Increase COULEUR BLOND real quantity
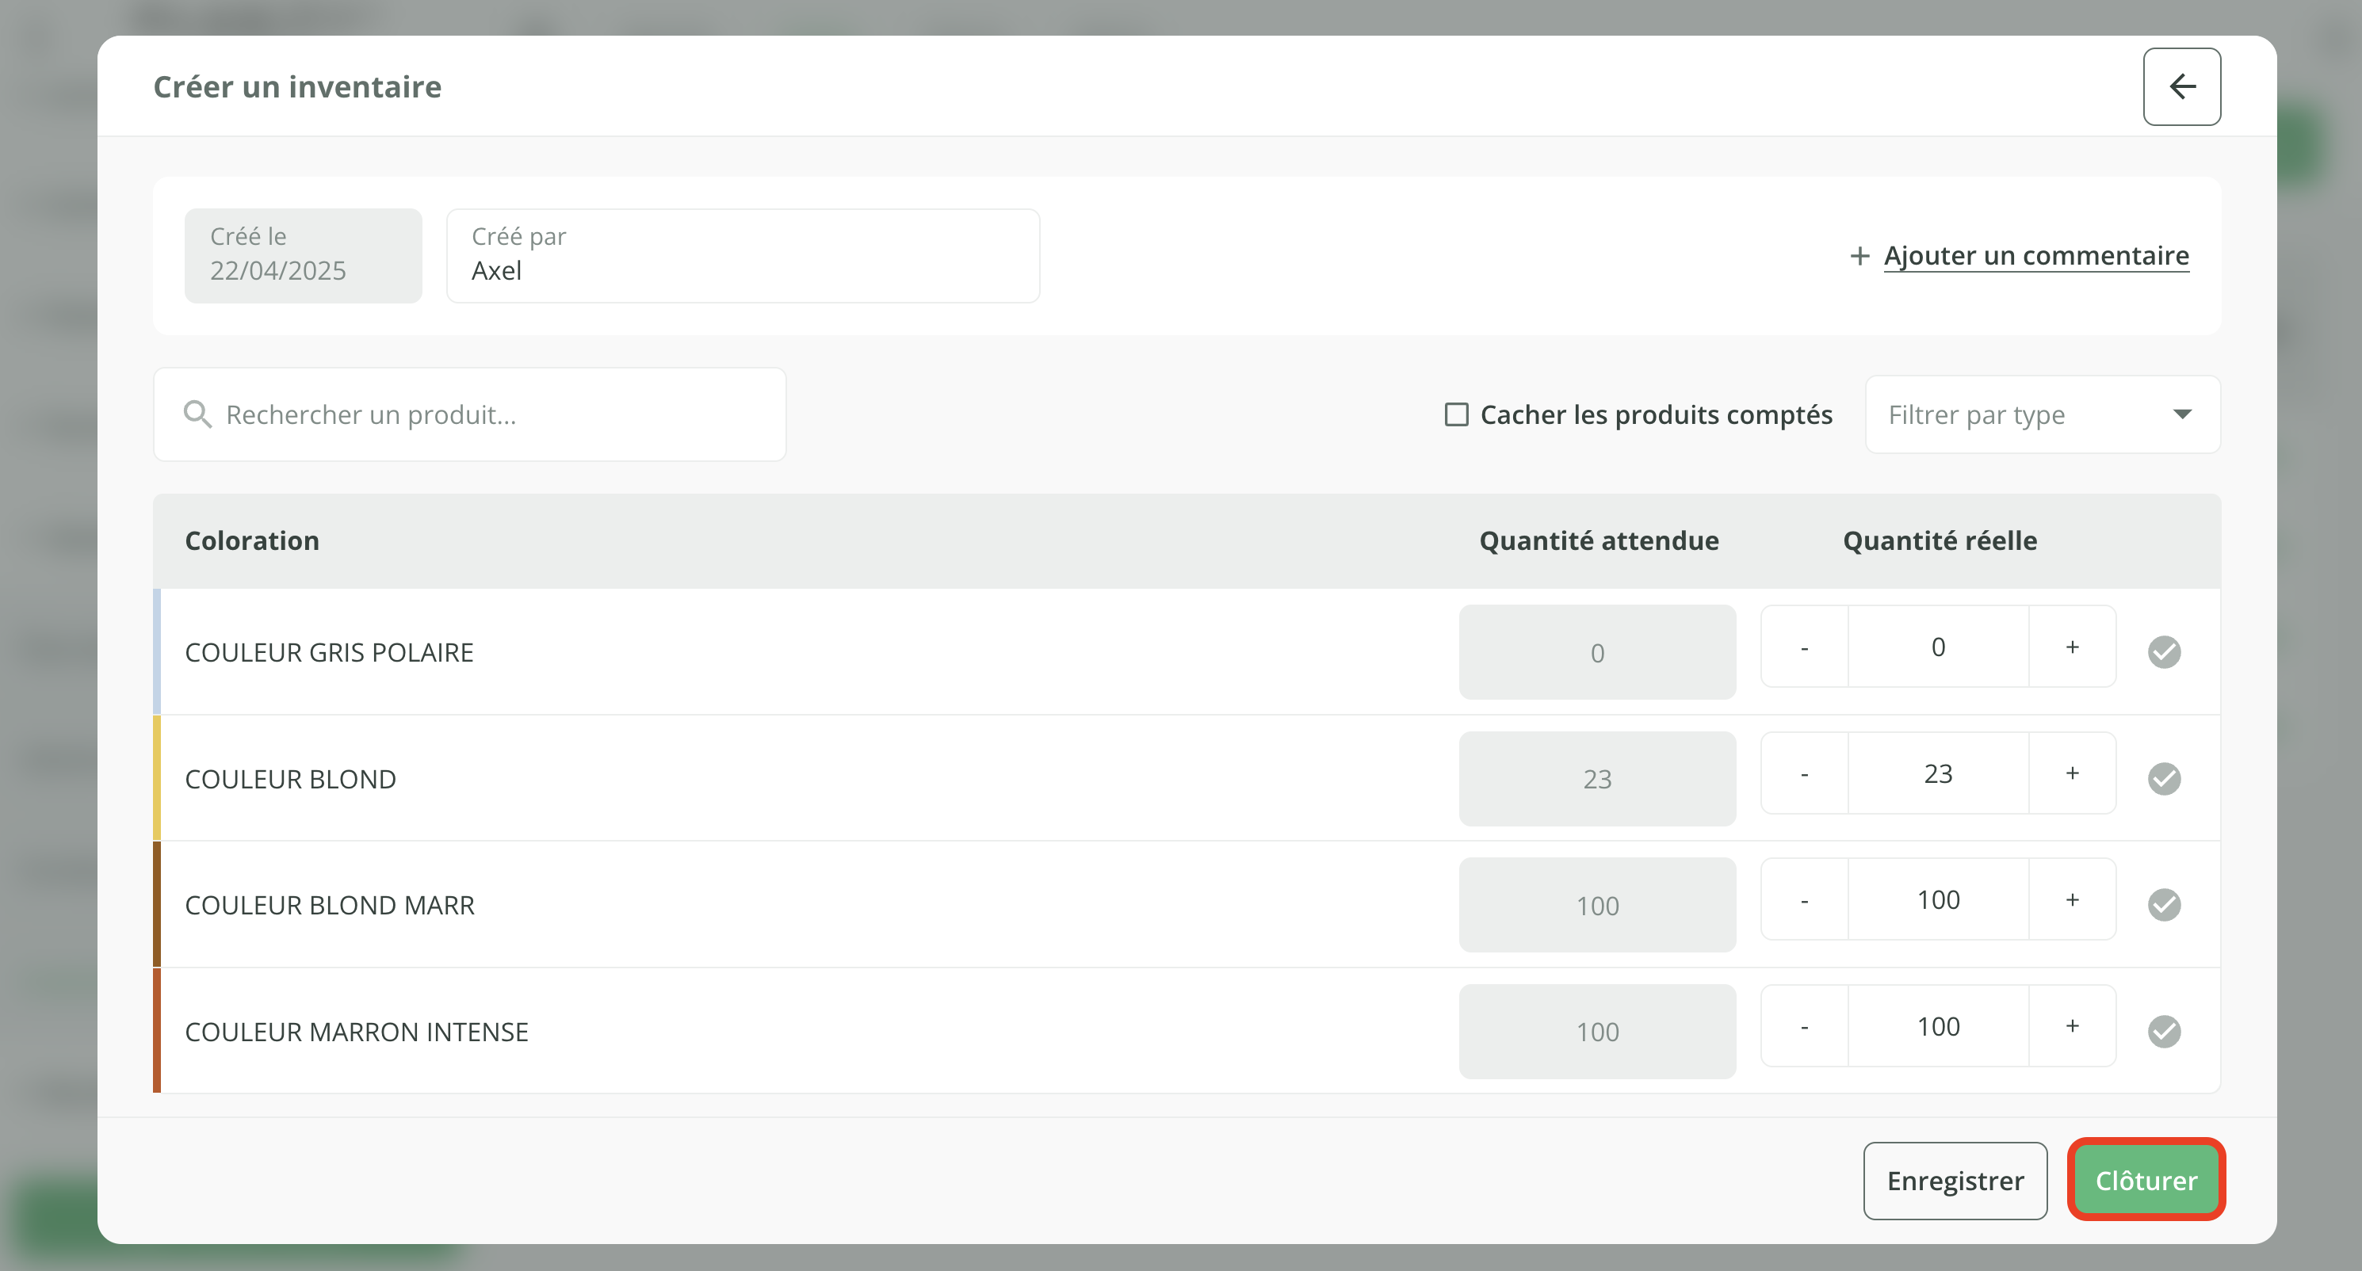This screenshot has height=1271, width=2362. [x=2071, y=773]
